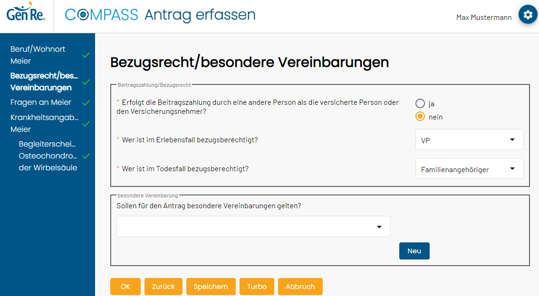Open Bezugsrecht/bes... Vereinbarungen in sidebar

click(x=44, y=82)
